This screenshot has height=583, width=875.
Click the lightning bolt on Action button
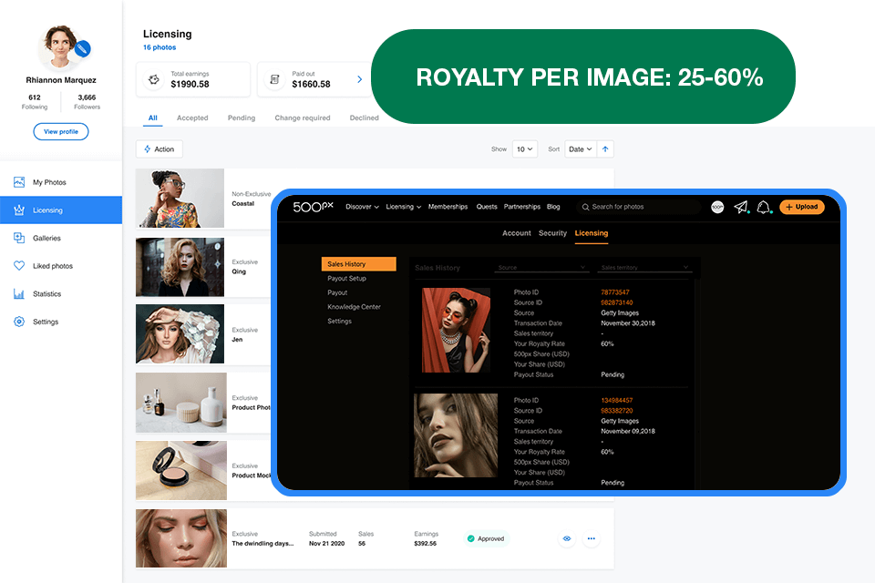[x=148, y=149]
